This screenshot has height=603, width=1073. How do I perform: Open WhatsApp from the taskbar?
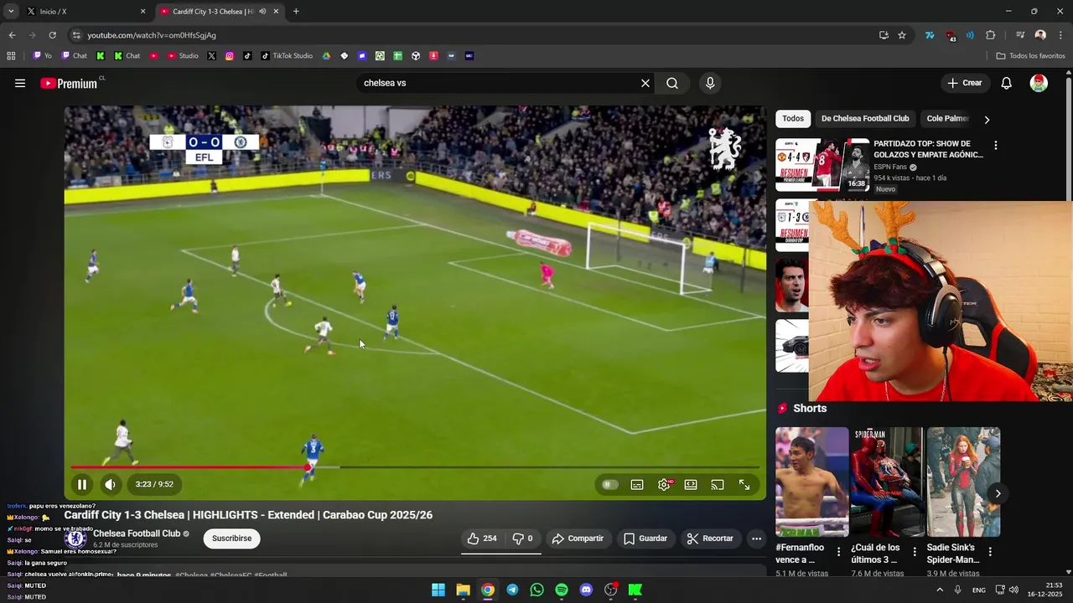536,590
